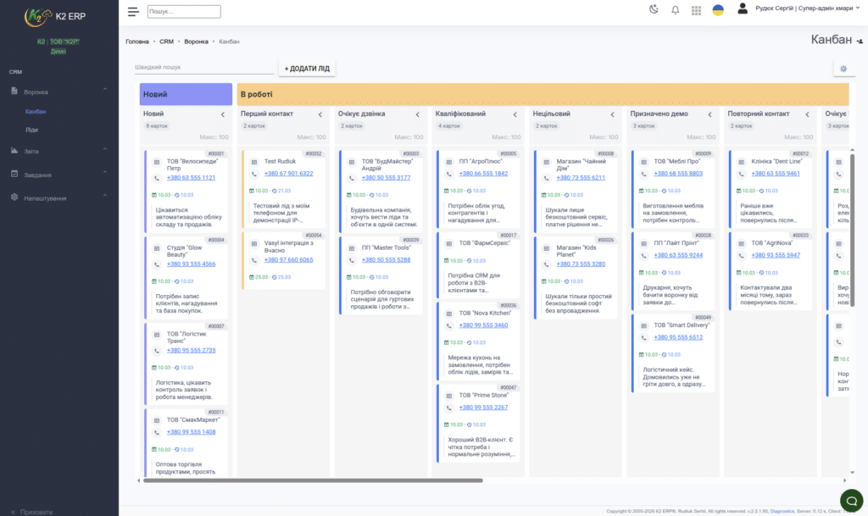Screen dimensions: 868x516
Task: Click card icon of ТОВ "Велосипеди" Петр
Action: [x=157, y=162]
